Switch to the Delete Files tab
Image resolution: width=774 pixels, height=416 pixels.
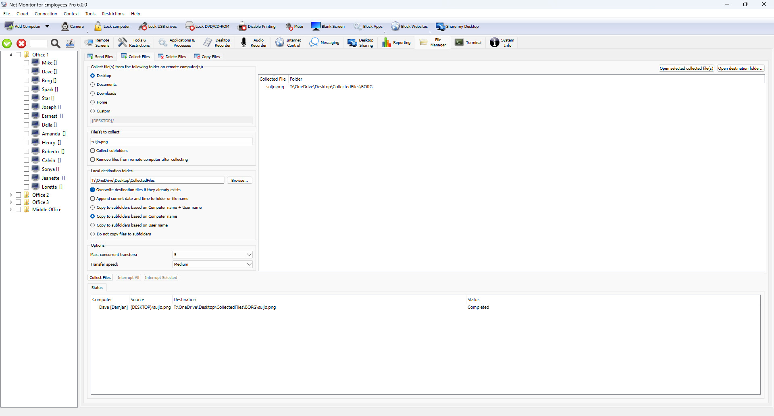[172, 57]
